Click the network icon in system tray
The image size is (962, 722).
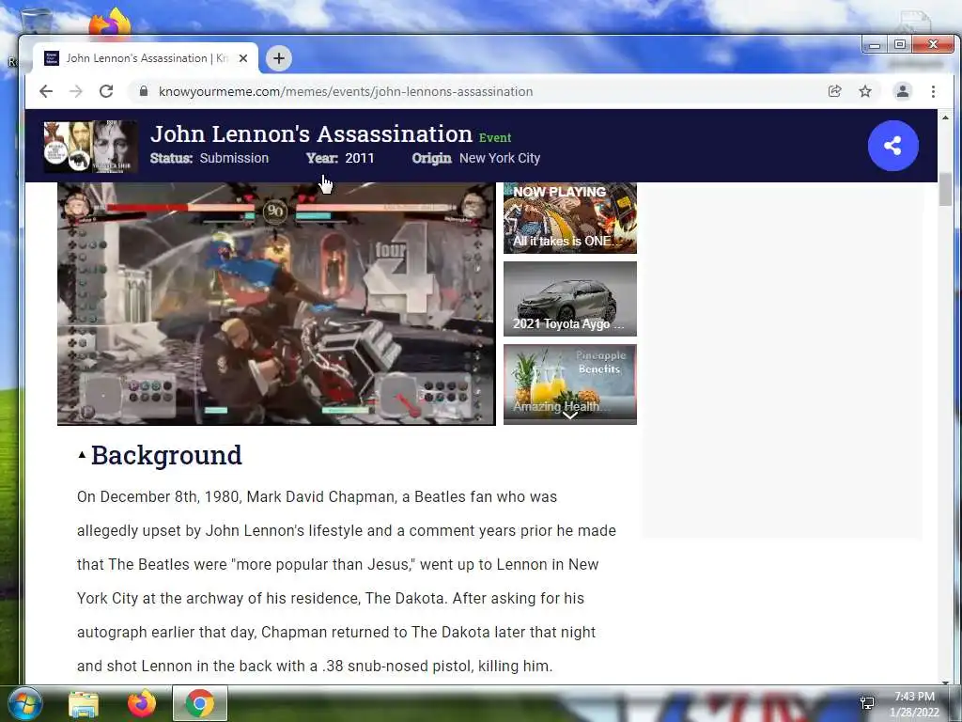click(x=867, y=703)
